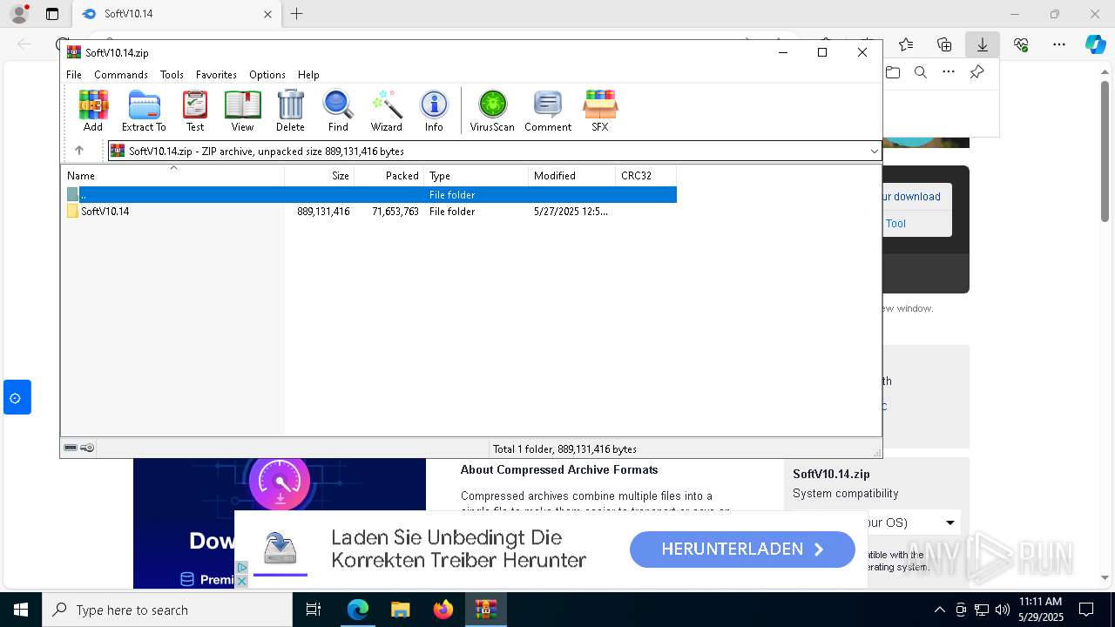Image resolution: width=1115 pixels, height=627 pixels.
Task: Click the SFX toolbar icon
Action: (x=600, y=111)
